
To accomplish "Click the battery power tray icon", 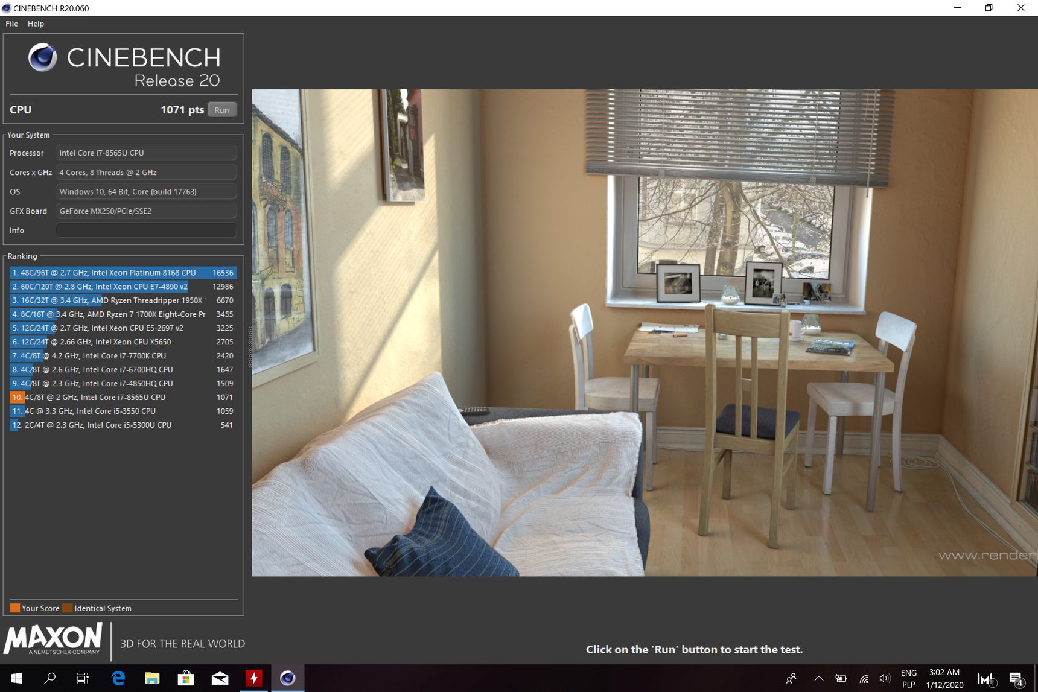I will pyautogui.click(x=841, y=678).
